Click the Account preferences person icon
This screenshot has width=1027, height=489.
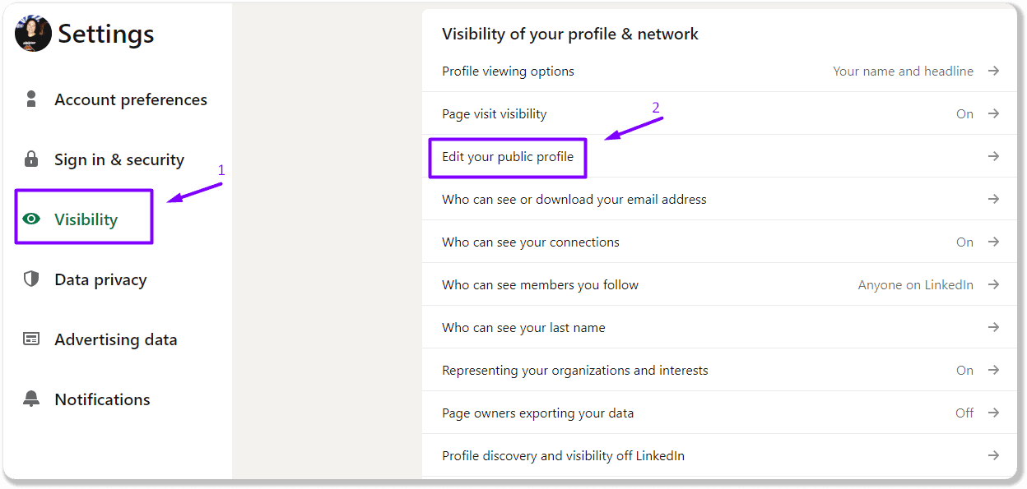tap(31, 99)
